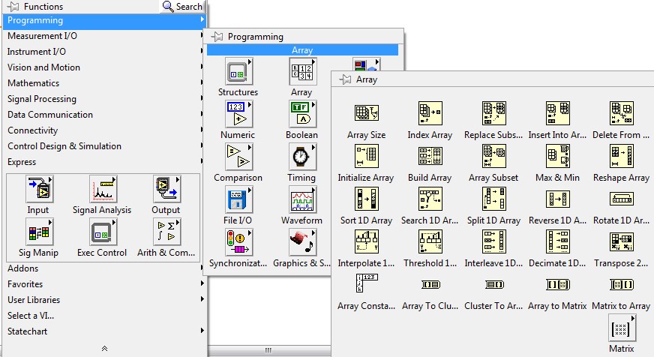Choose the Interpolate 1D Array function
The image size is (654, 357).
(367, 241)
